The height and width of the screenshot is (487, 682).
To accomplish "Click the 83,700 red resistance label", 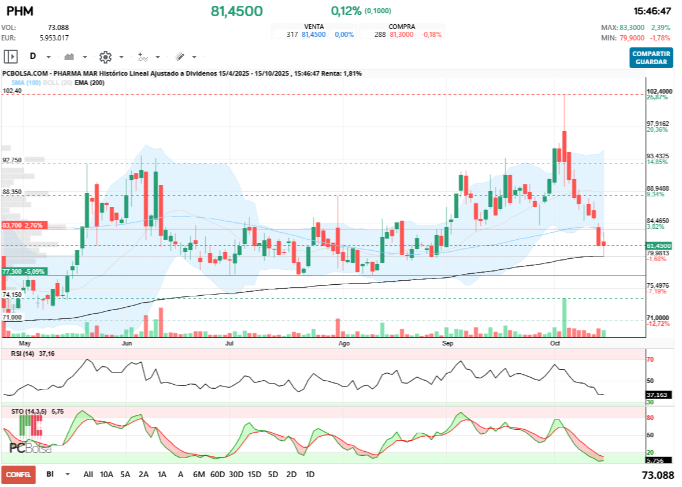I will pos(24,225).
